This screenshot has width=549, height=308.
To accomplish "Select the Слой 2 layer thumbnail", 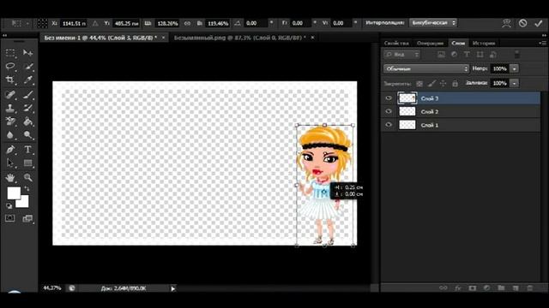I will point(407,111).
